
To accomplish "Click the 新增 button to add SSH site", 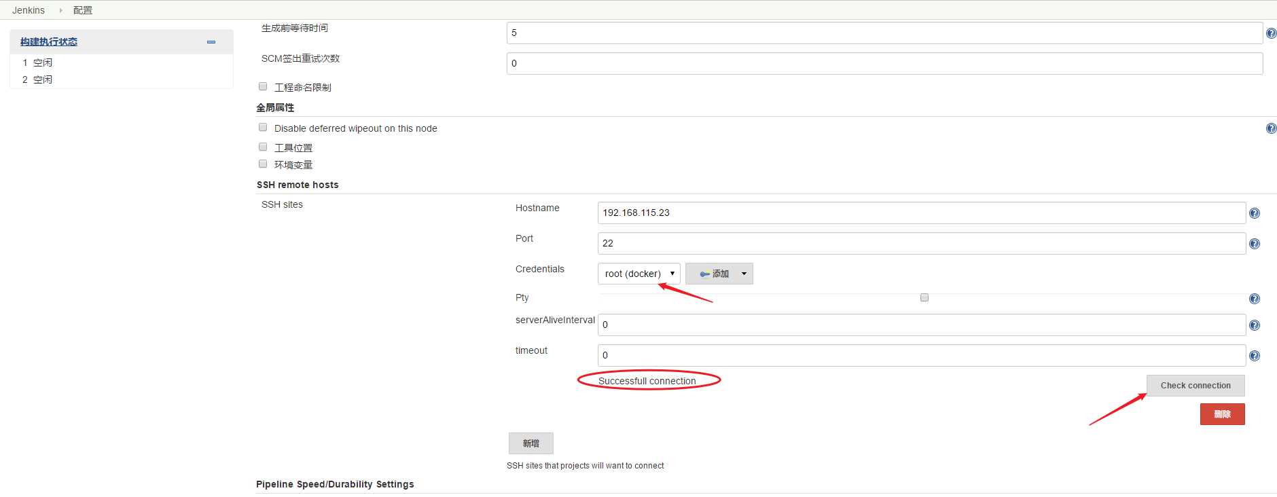I will tap(530, 443).
